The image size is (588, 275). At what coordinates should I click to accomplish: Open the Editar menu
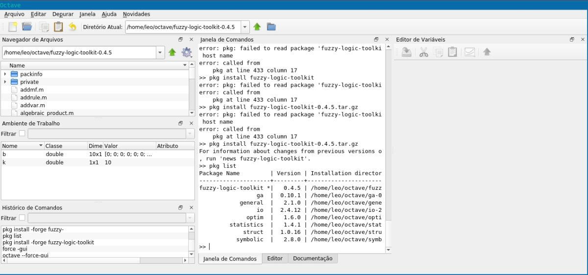coord(38,14)
